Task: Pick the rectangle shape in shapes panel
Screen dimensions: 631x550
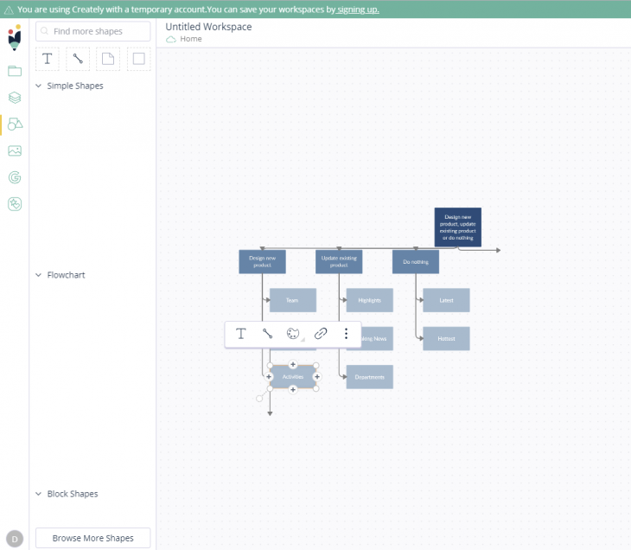Action: 138,59
